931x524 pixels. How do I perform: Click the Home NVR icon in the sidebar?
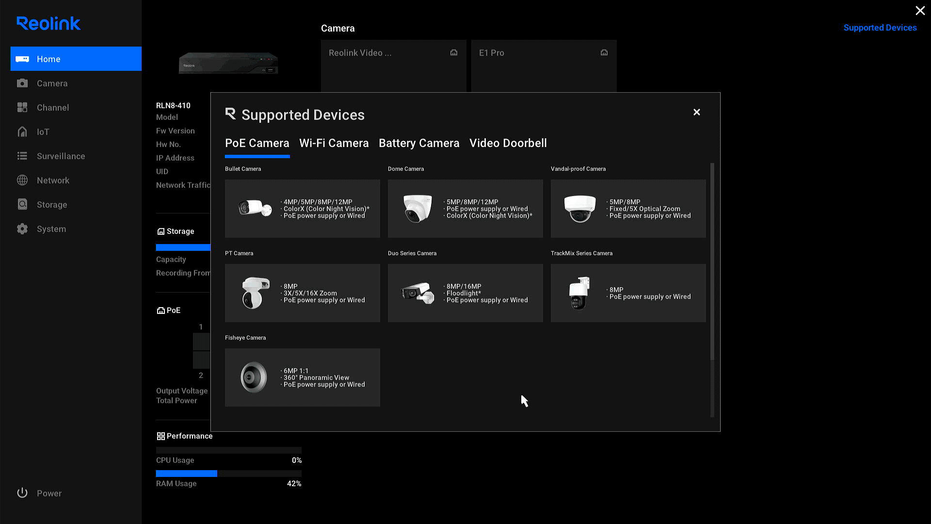point(22,59)
